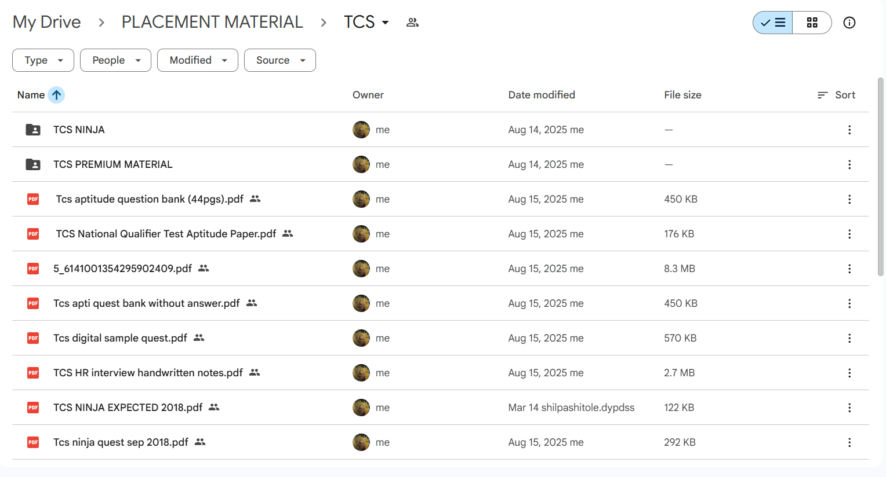886x477 pixels.
Task: Click the 8.3 MB file size cell
Action: coord(680,269)
